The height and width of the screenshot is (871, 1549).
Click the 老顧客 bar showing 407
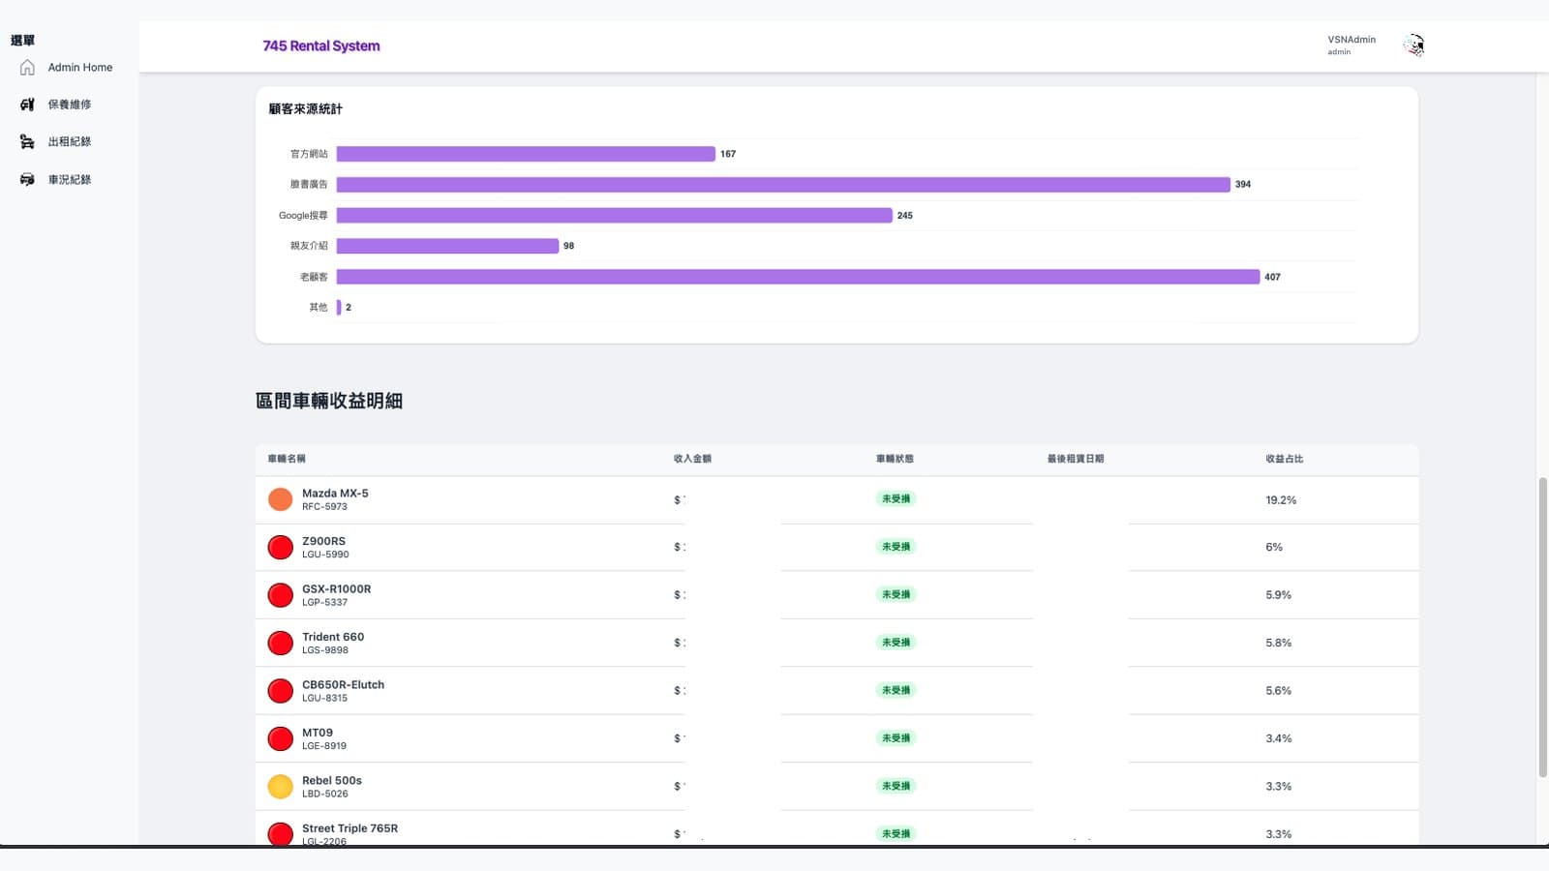(x=798, y=277)
